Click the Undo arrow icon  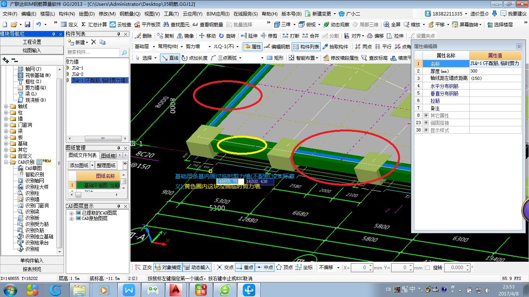(39, 24)
